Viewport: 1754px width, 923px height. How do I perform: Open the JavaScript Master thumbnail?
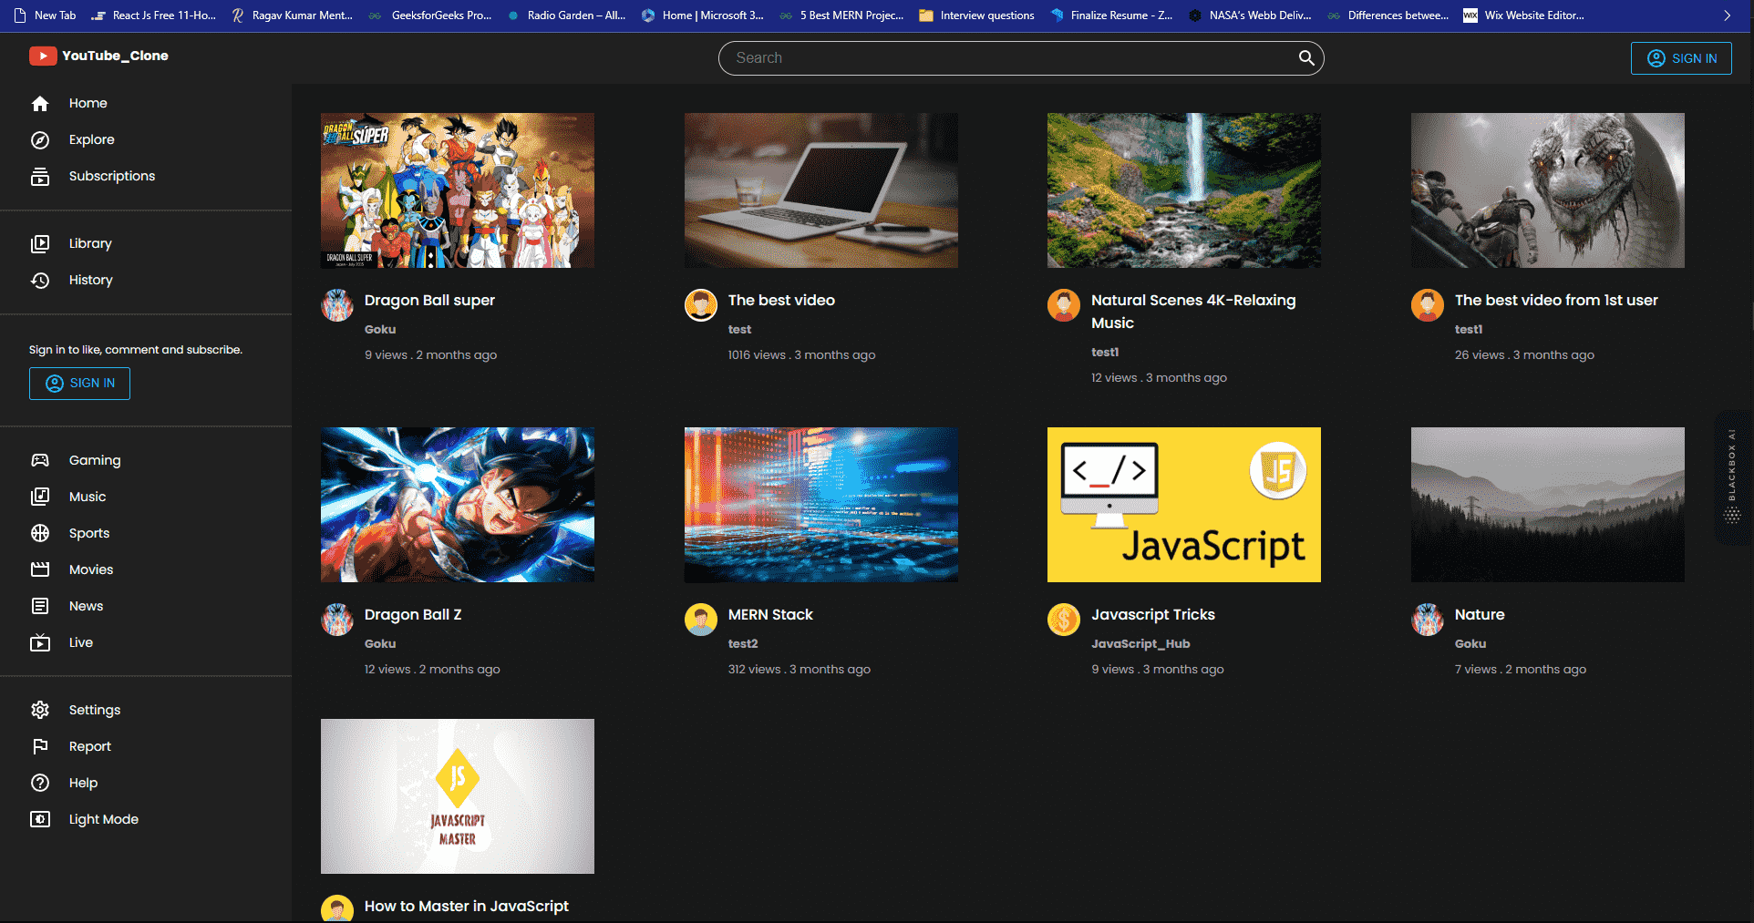(x=458, y=796)
